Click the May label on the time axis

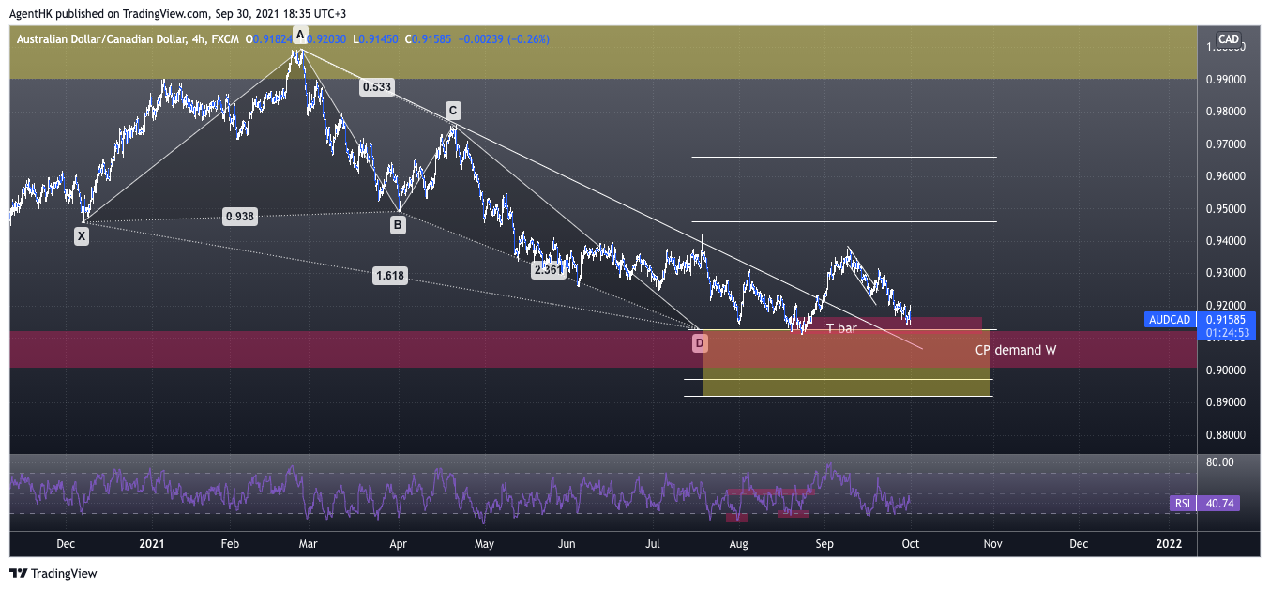[484, 544]
